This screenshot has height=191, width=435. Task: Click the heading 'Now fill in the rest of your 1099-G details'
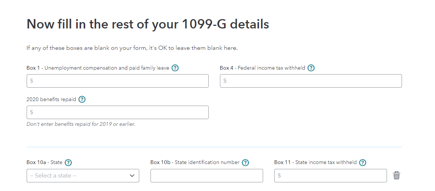point(148,24)
